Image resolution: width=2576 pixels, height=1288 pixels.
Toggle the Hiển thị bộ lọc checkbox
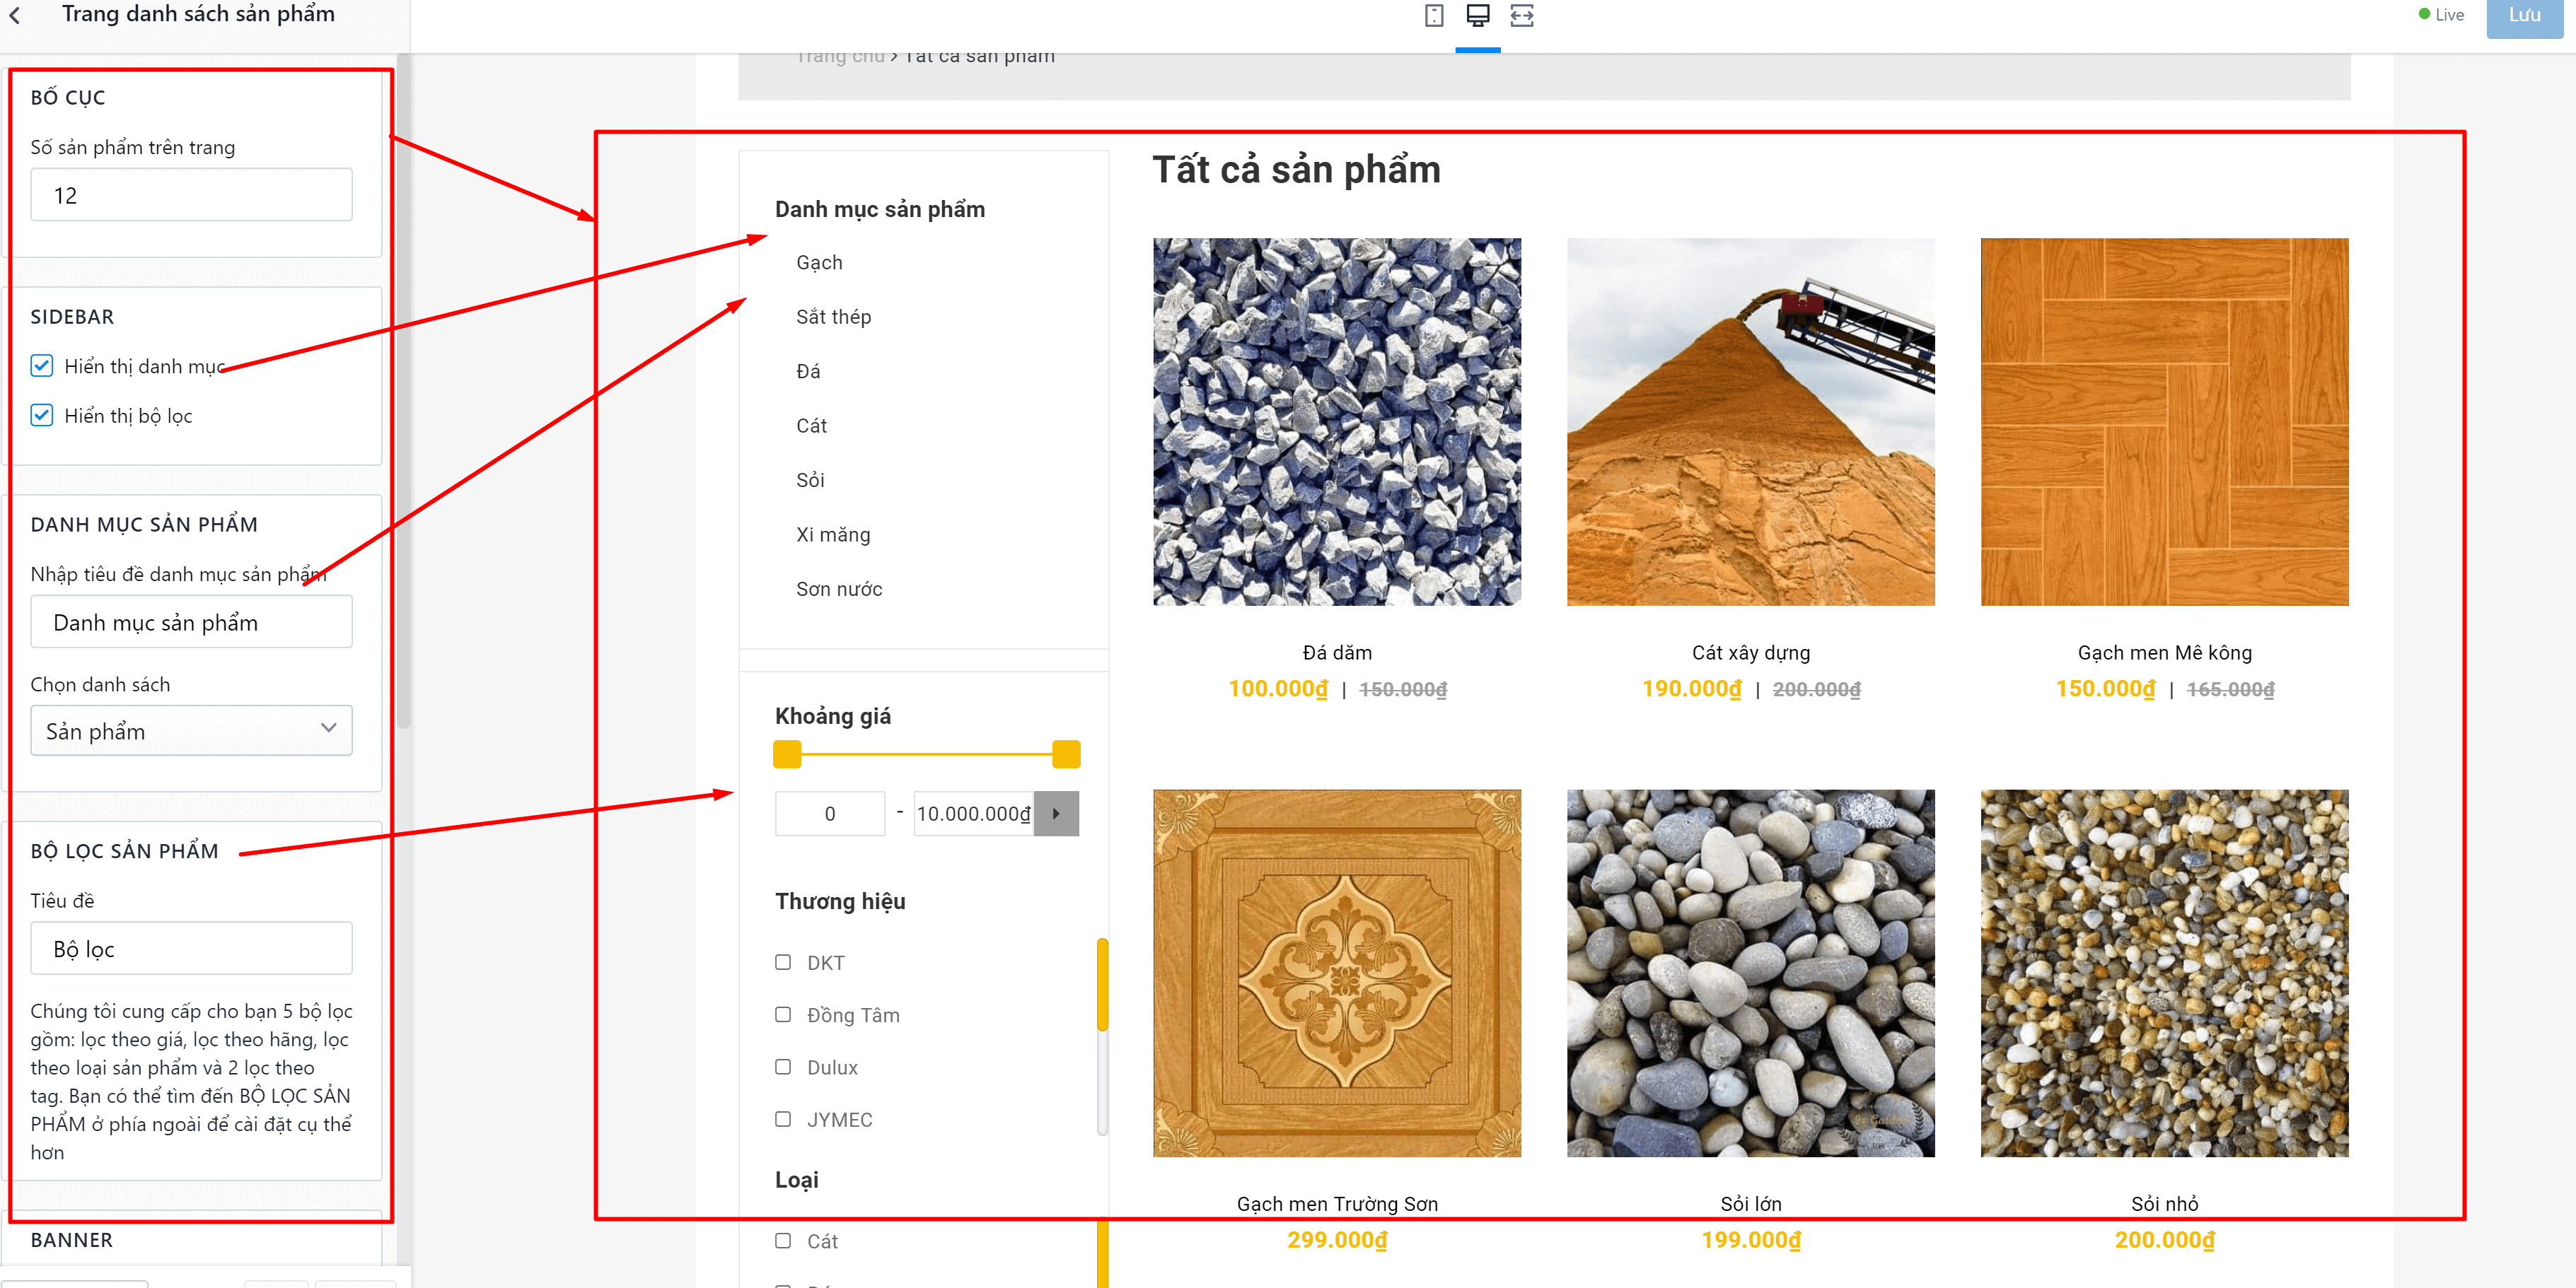tap(42, 415)
